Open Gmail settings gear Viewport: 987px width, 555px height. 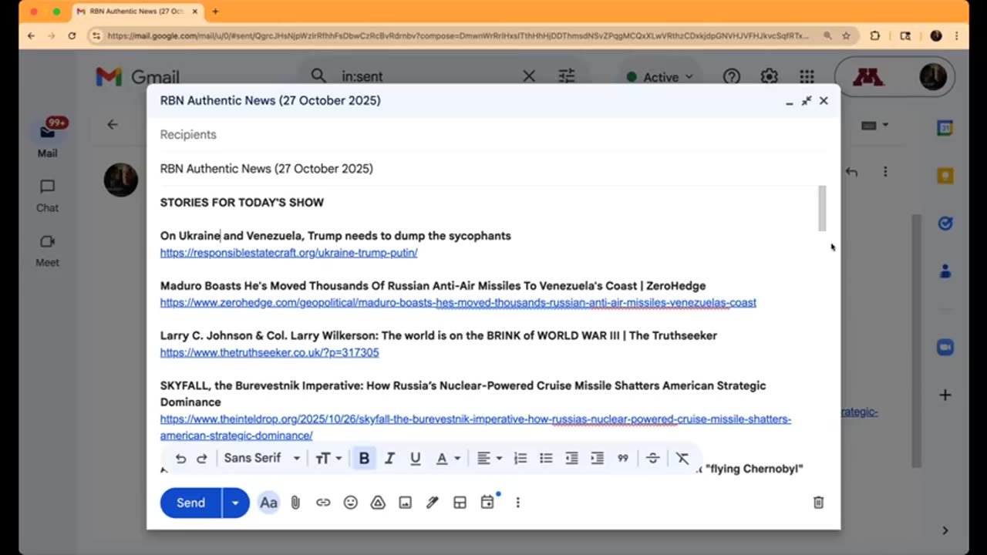(769, 76)
